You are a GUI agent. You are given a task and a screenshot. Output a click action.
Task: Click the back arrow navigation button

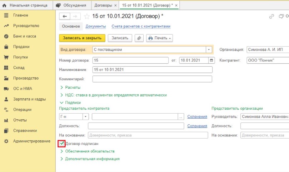point(65,16)
